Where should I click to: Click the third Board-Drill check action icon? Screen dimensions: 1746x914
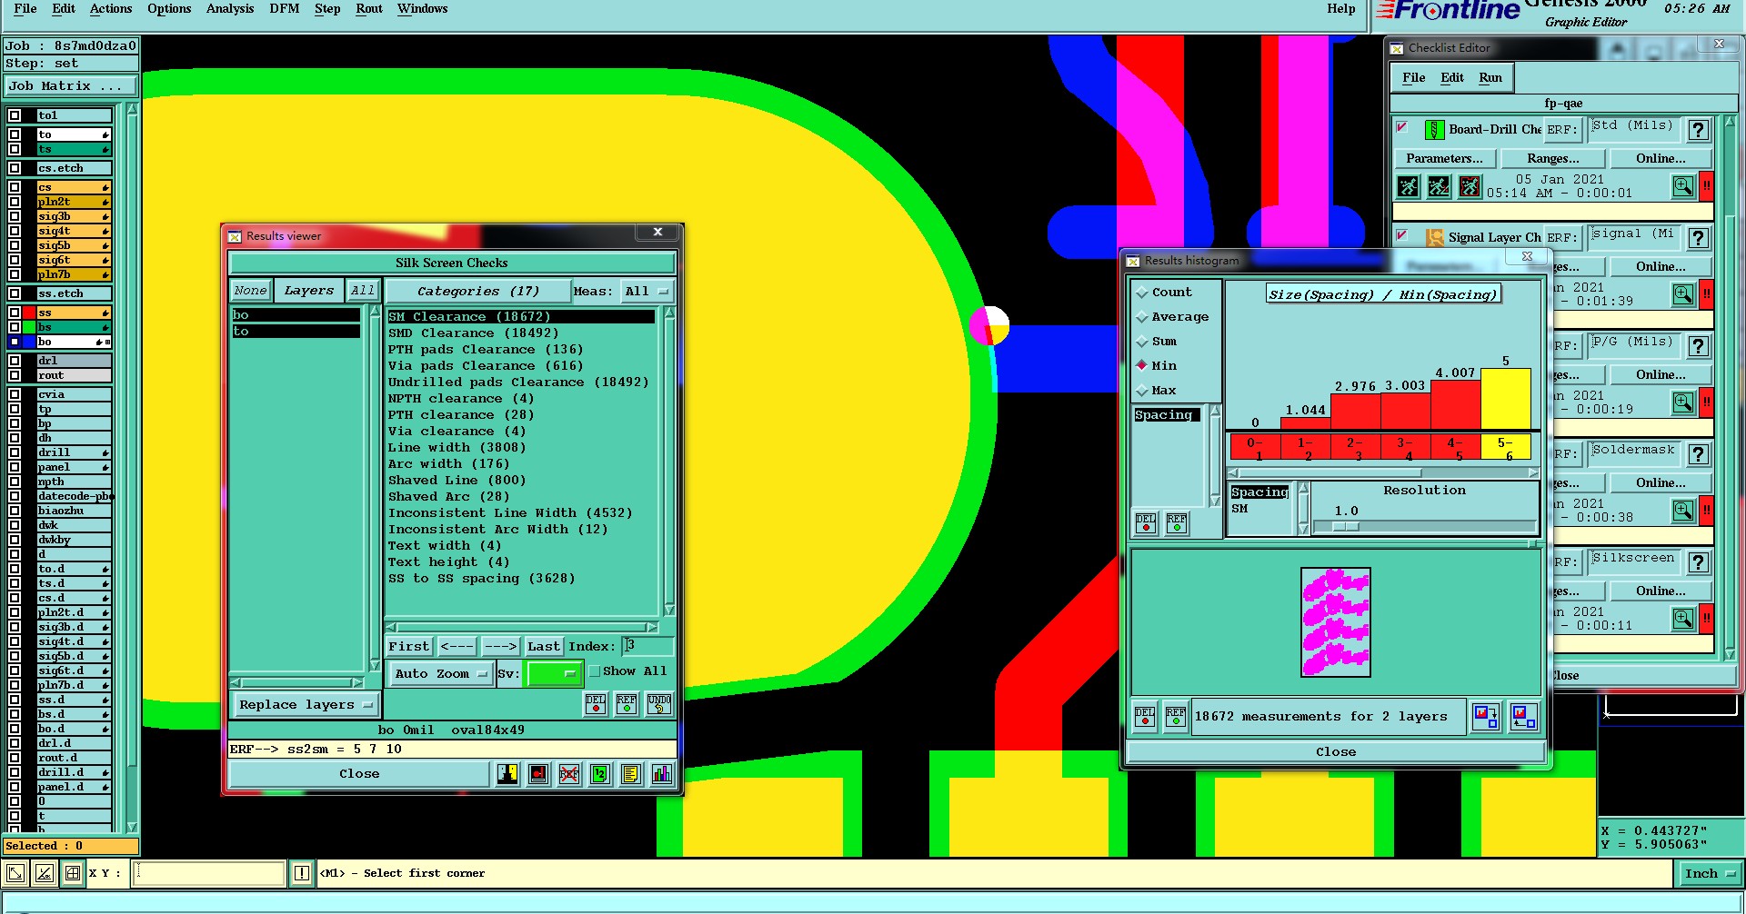(1470, 186)
